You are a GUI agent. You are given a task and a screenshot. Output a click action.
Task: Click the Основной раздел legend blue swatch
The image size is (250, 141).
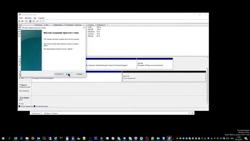point(34,106)
